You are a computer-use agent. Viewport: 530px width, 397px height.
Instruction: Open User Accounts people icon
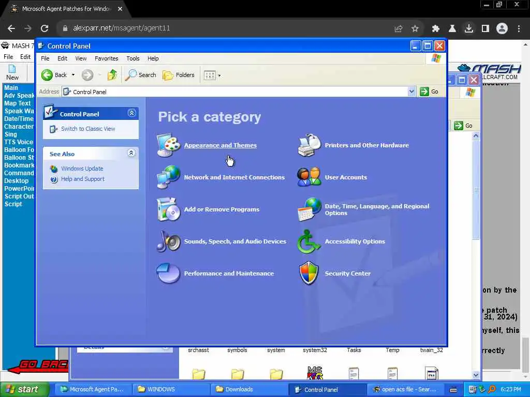tap(309, 177)
